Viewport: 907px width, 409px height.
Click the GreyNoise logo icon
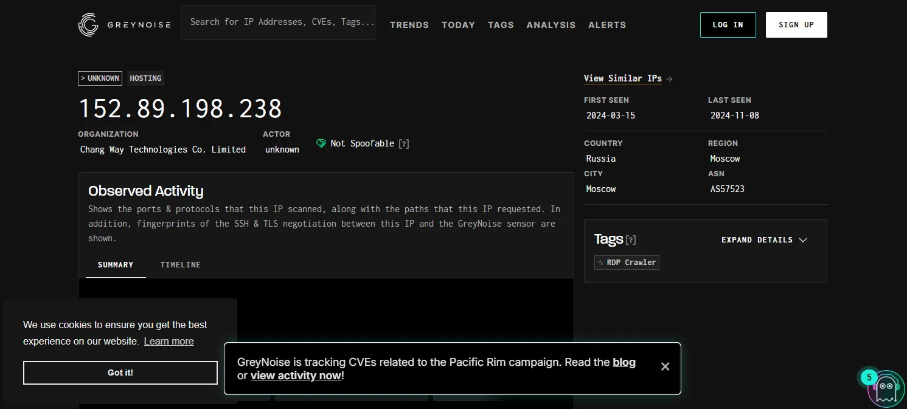(89, 25)
